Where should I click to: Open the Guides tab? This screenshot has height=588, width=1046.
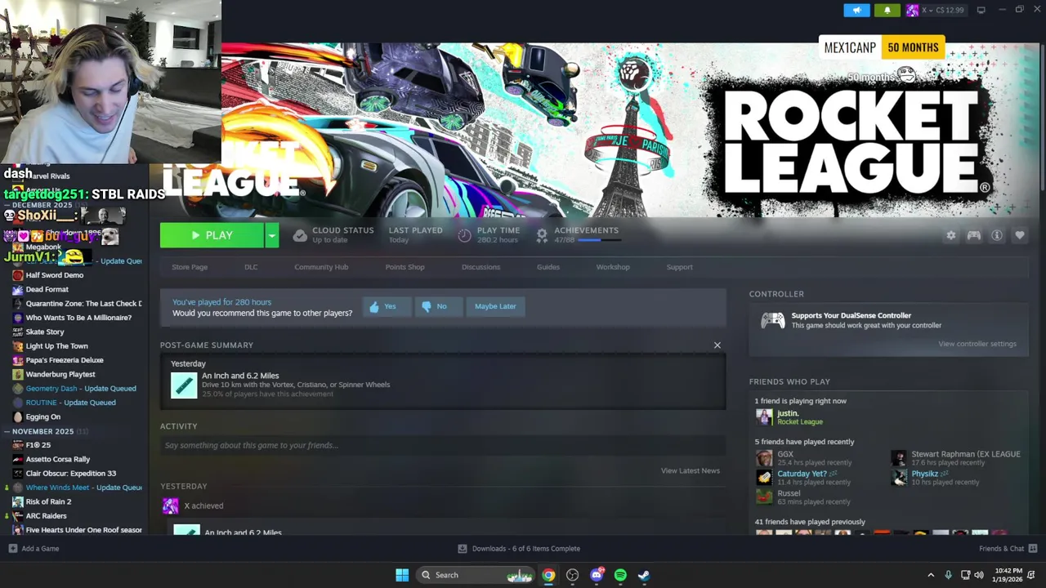pyautogui.click(x=548, y=267)
